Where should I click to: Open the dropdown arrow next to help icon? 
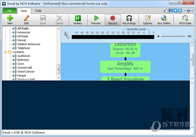(192, 11)
